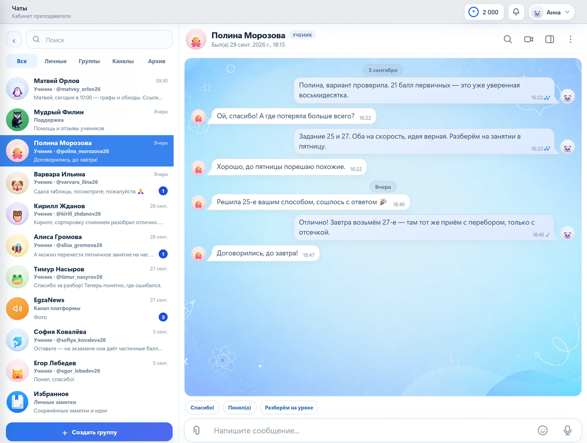Open the chat with Егор Лебедев
Screen dimensions: 587x443
[x=87, y=371]
